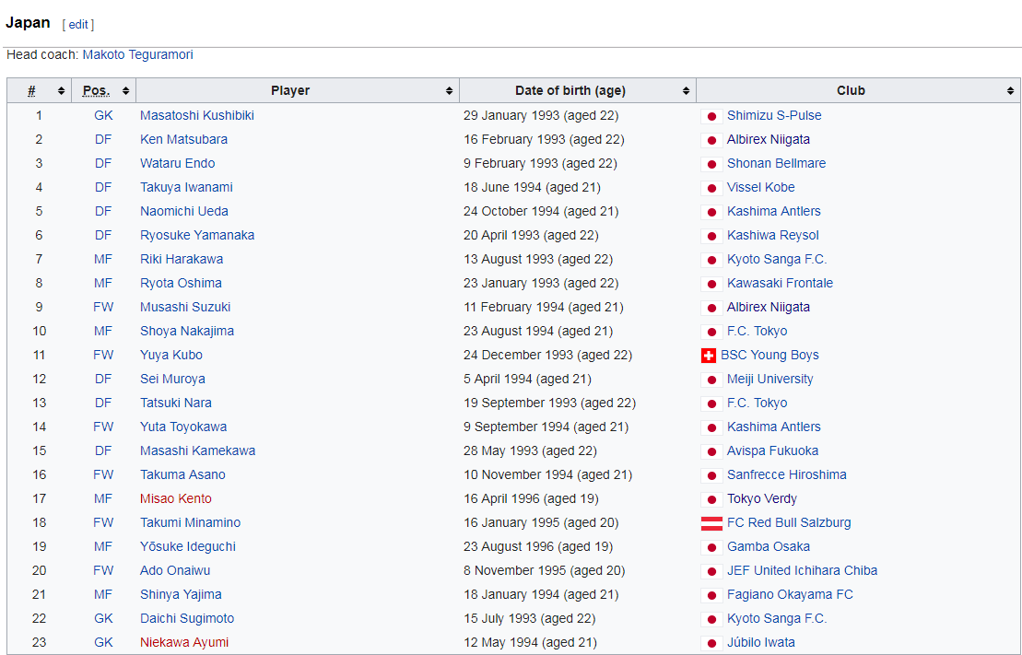This screenshot has height=655, width=1022.
Task: Click Japan flag beside Gamba Osaka
Action: pos(711,547)
